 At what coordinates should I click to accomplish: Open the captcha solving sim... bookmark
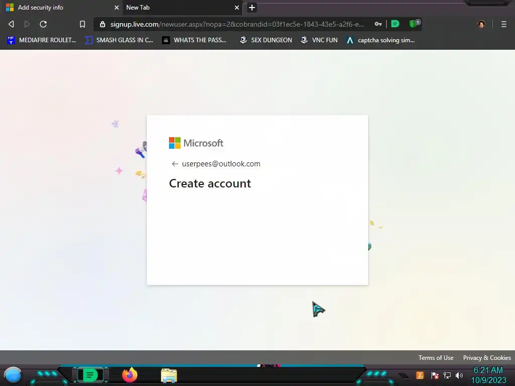coord(380,40)
